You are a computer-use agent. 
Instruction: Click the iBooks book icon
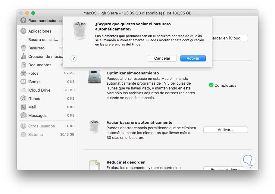point(23,82)
